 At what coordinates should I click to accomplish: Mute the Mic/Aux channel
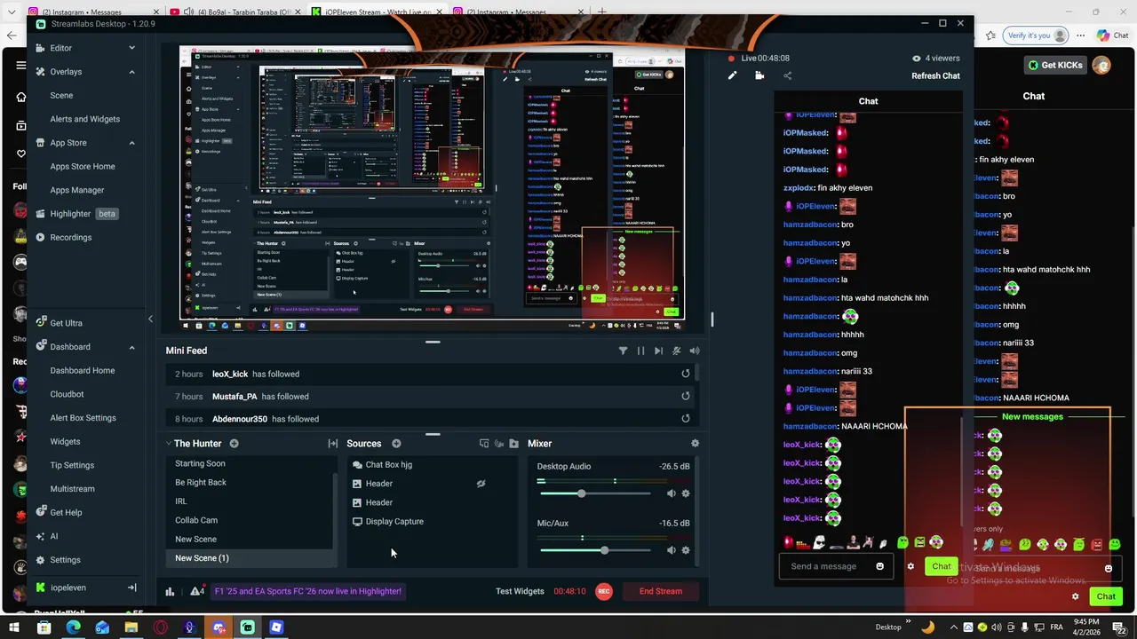[x=671, y=550]
